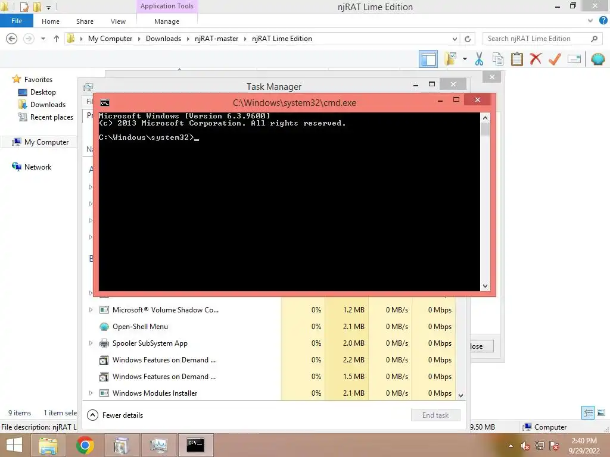Screen dimensions: 610x457
Task: Navigate to njRAT-master breadcrumb
Action: [216, 39]
